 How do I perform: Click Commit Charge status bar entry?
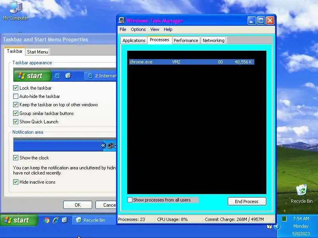tap(234, 219)
